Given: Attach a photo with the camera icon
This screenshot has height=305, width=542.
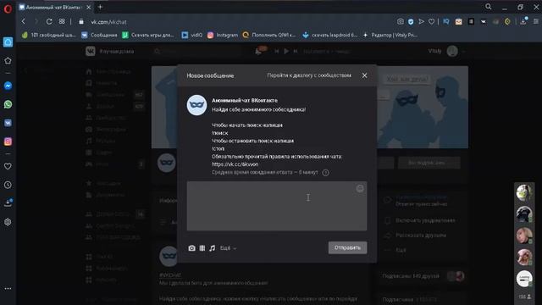Looking at the screenshot, I should click(192, 248).
